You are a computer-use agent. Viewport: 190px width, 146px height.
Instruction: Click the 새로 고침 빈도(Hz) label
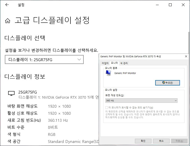24,120
